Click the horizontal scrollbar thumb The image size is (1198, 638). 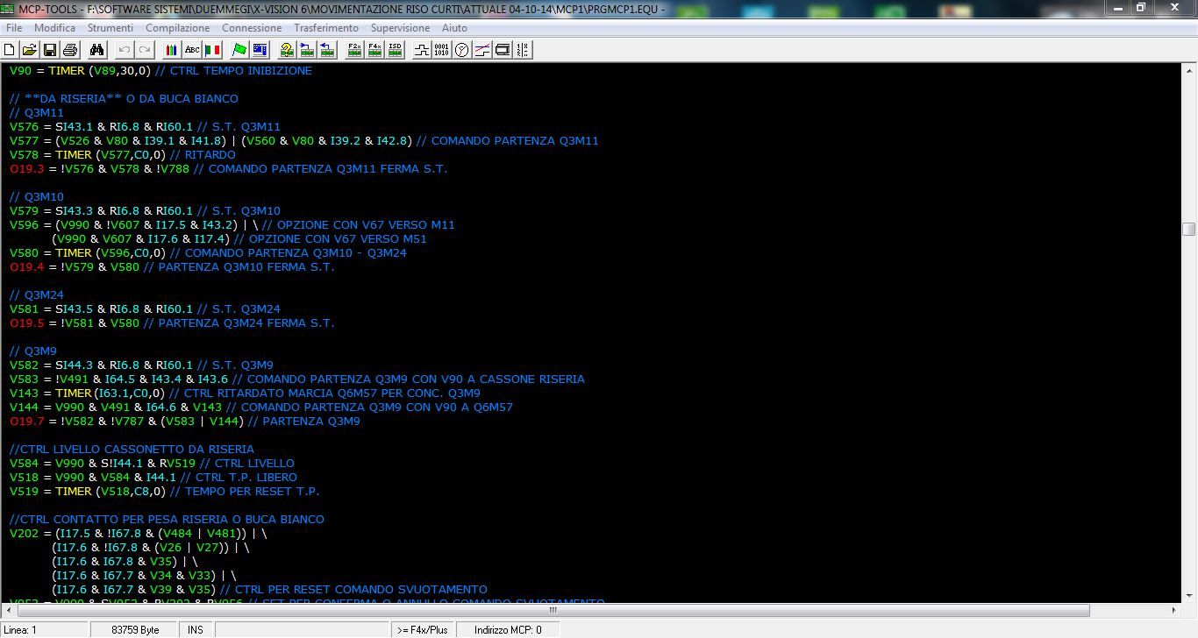(x=552, y=610)
